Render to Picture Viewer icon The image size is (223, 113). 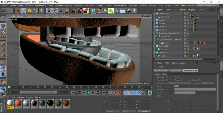[80, 11]
